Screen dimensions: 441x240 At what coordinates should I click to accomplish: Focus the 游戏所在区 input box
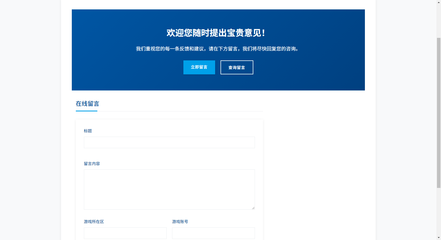click(125, 233)
